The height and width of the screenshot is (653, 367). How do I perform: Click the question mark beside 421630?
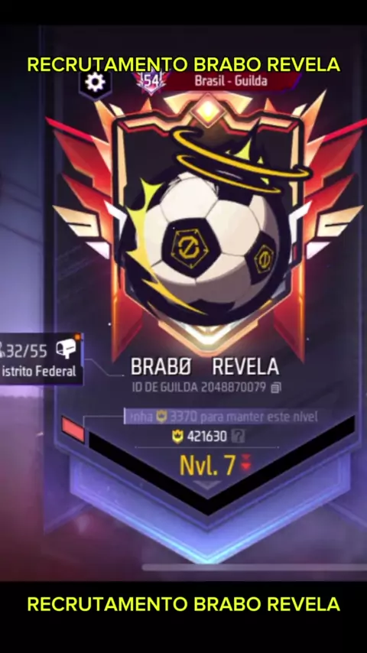pyautogui.click(x=238, y=436)
